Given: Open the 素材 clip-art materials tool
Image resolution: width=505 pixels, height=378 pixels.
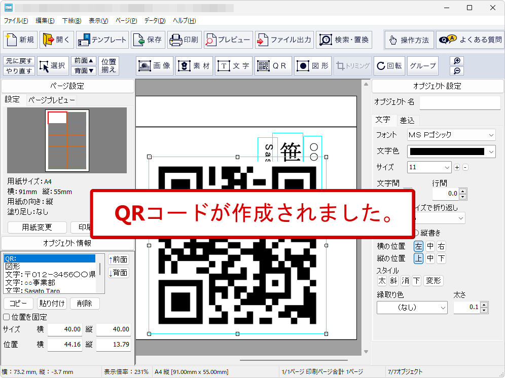Looking at the screenshot, I should tap(194, 66).
